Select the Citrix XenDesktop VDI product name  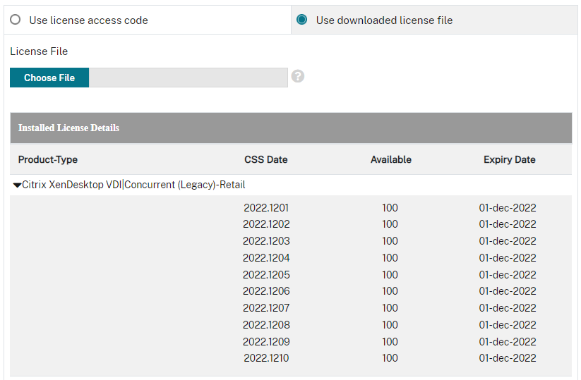click(x=133, y=185)
